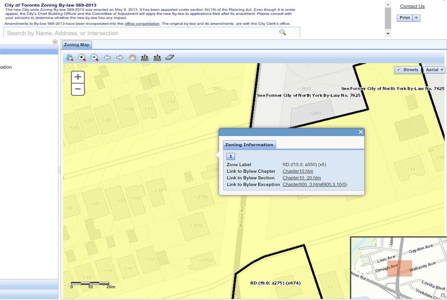Screen dimensions: 447x300
Task: Select the zoom out magnifier tool
Action: tap(95, 57)
